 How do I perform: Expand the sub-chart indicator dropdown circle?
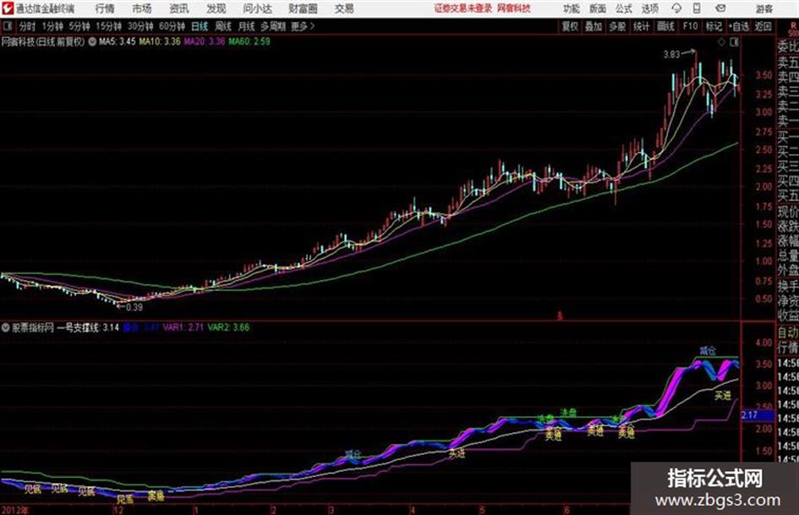tap(6, 327)
